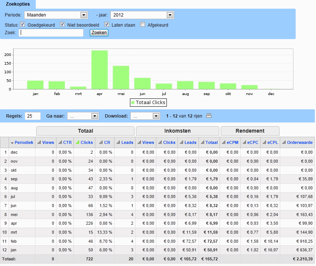Click the jan row label in the table
This screenshot has height=266, width=316.
pyautogui.click(x=13, y=250)
